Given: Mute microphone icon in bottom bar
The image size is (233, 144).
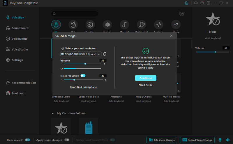Looking at the screenshot, I should click(x=220, y=140).
